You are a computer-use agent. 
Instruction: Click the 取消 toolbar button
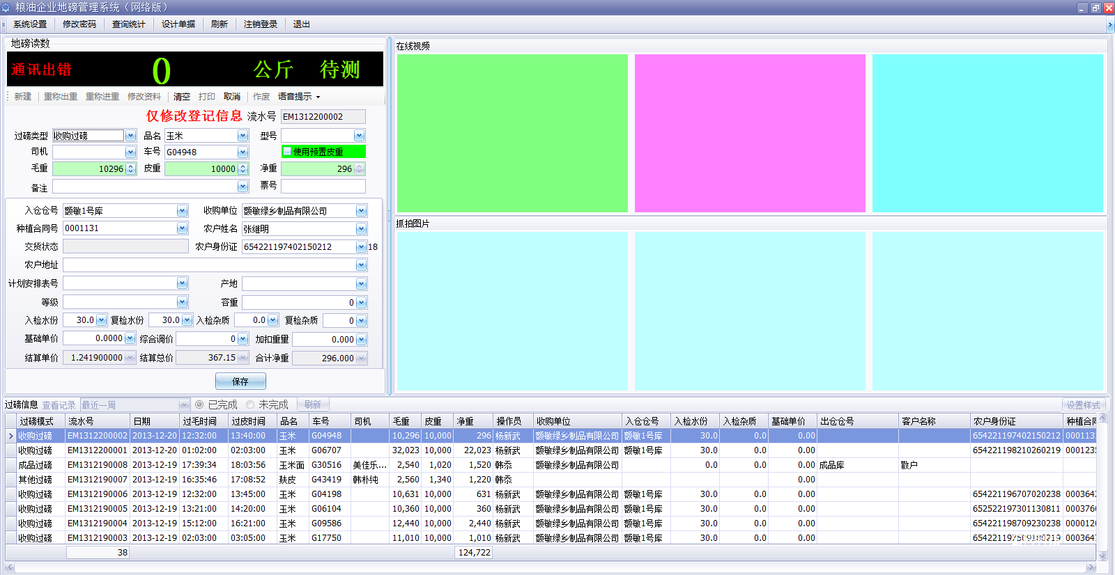coord(232,97)
